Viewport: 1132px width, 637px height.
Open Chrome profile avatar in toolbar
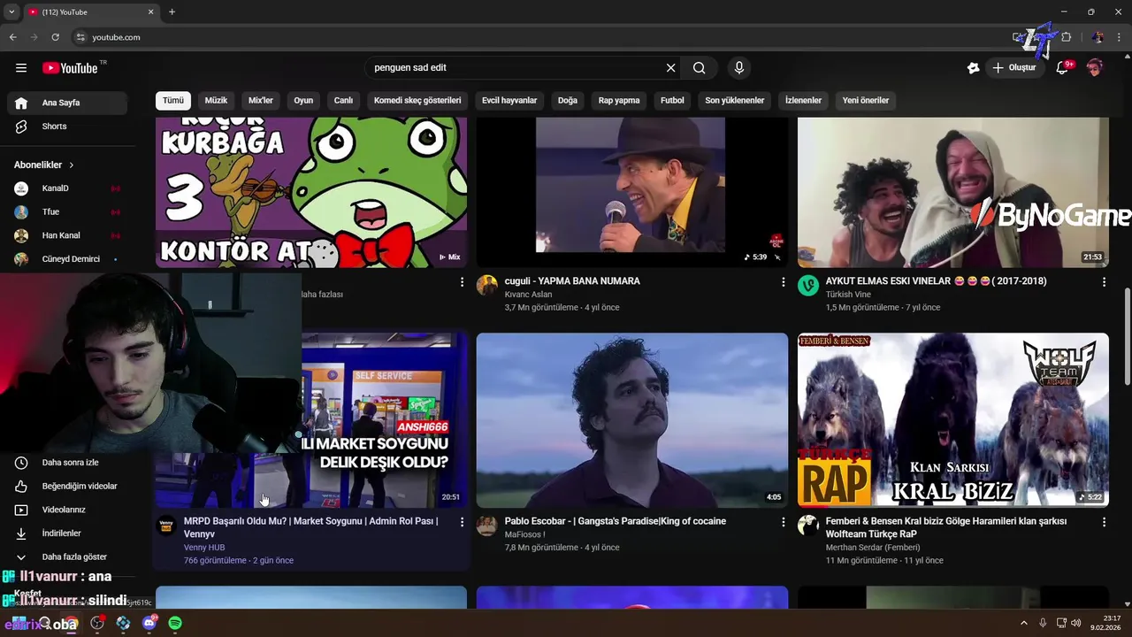pyautogui.click(x=1098, y=37)
